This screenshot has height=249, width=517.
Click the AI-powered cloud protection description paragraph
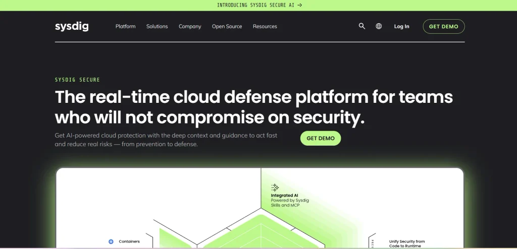(x=166, y=140)
